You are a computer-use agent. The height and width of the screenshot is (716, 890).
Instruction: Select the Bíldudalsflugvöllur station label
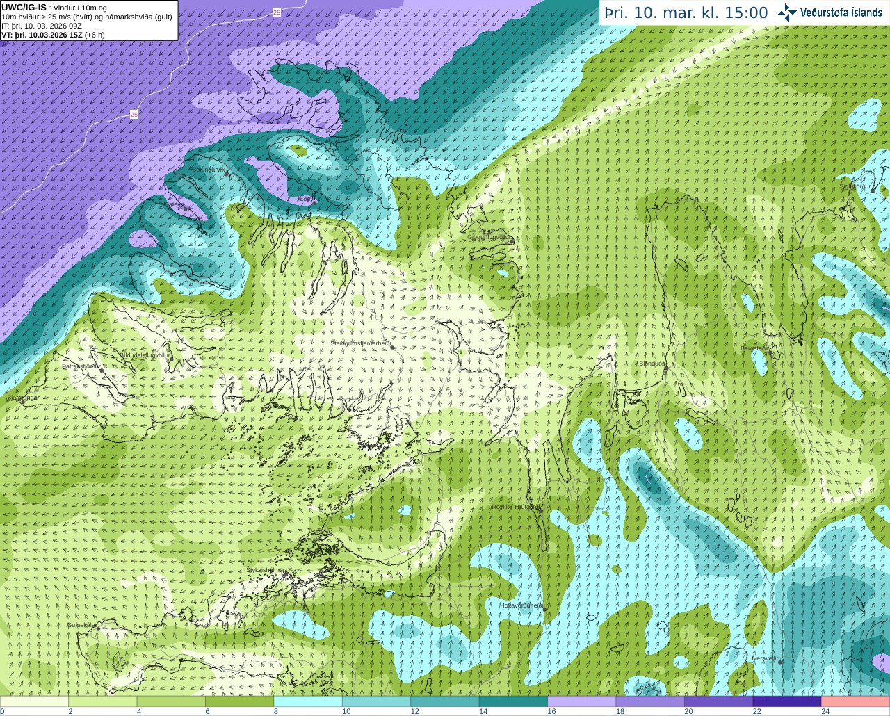click(145, 355)
